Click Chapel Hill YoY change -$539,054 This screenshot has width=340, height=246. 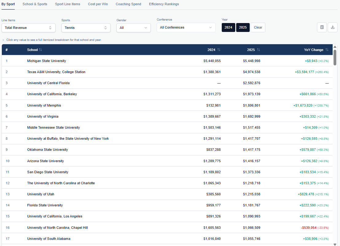click(309, 228)
